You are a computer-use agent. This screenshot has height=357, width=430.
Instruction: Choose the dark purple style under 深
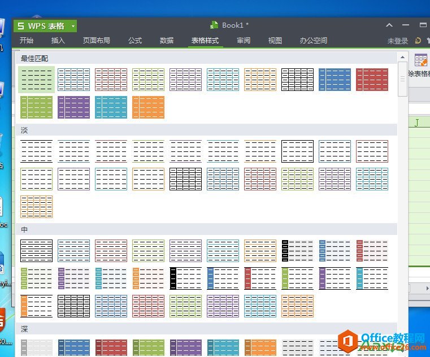pyautogui.click(x=186, y=347)
